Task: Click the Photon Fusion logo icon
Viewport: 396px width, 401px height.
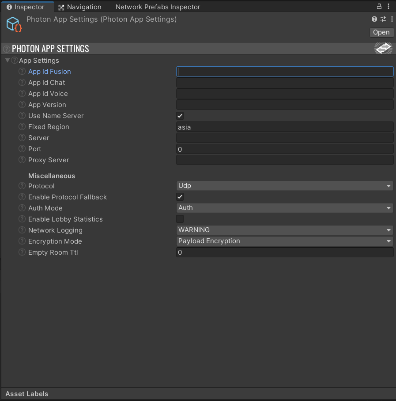Action: 383,48
